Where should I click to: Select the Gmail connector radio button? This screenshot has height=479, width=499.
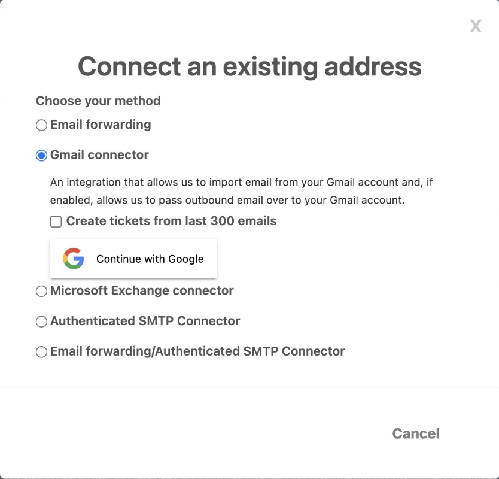pos(41,156)
